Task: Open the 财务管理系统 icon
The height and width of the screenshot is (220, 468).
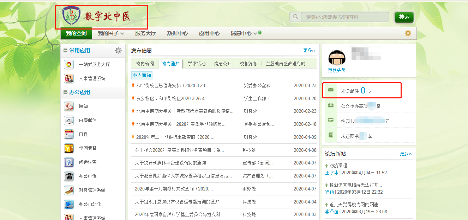Action: point(69,190)
